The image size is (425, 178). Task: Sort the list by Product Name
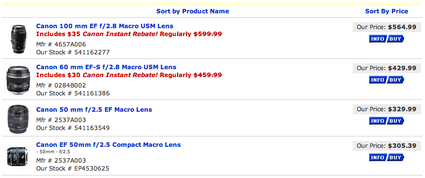tap(192, 11)
